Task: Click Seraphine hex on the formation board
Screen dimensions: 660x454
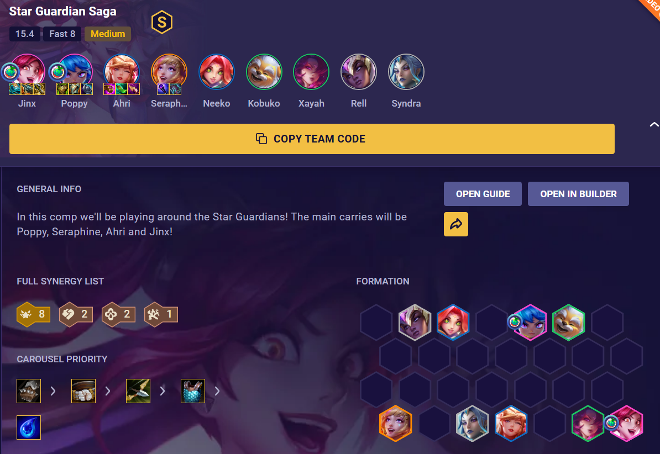Action: pyautogui.click(x=395, y=423)
